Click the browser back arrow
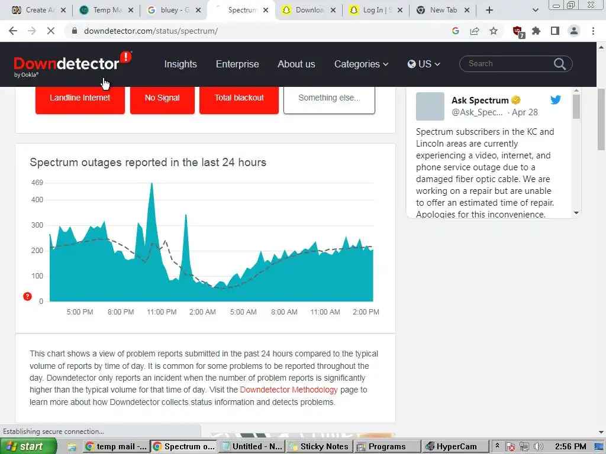Viewport: 606px width, 454px height. (13, 31)
